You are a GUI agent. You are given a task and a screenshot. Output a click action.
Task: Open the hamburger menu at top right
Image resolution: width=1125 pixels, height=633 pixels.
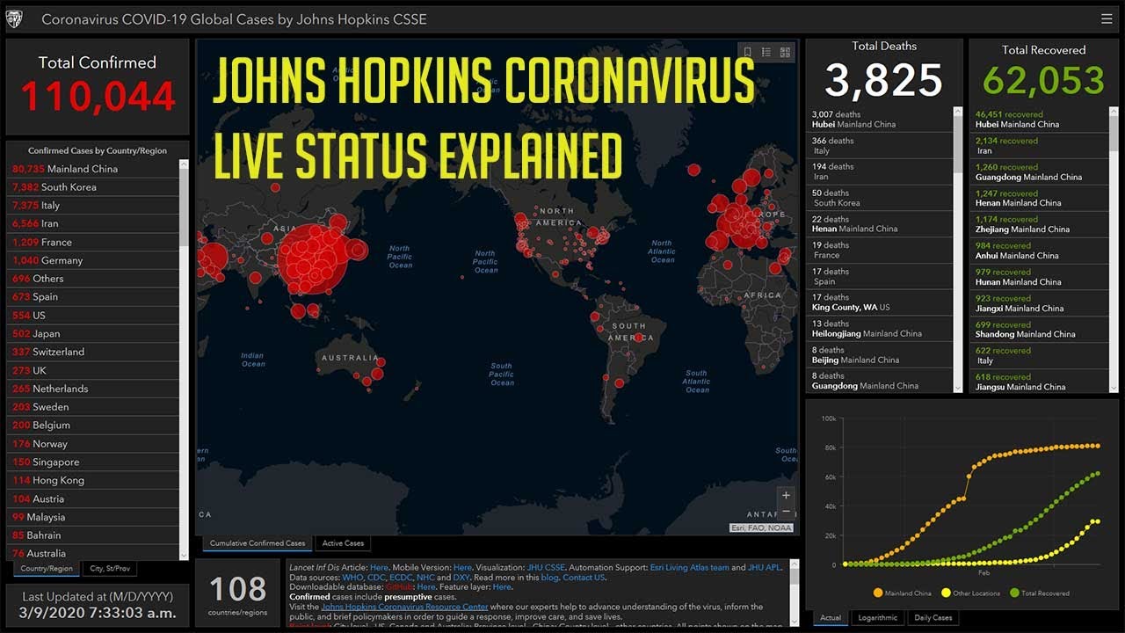tap(1107, 18)
